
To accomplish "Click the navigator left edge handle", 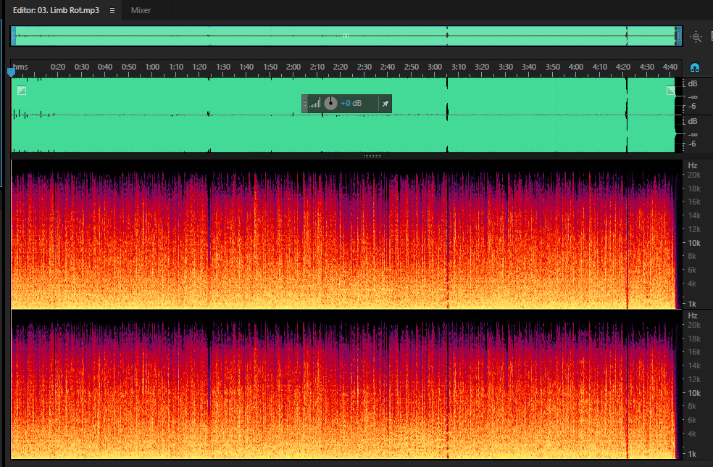I will 14,36.
